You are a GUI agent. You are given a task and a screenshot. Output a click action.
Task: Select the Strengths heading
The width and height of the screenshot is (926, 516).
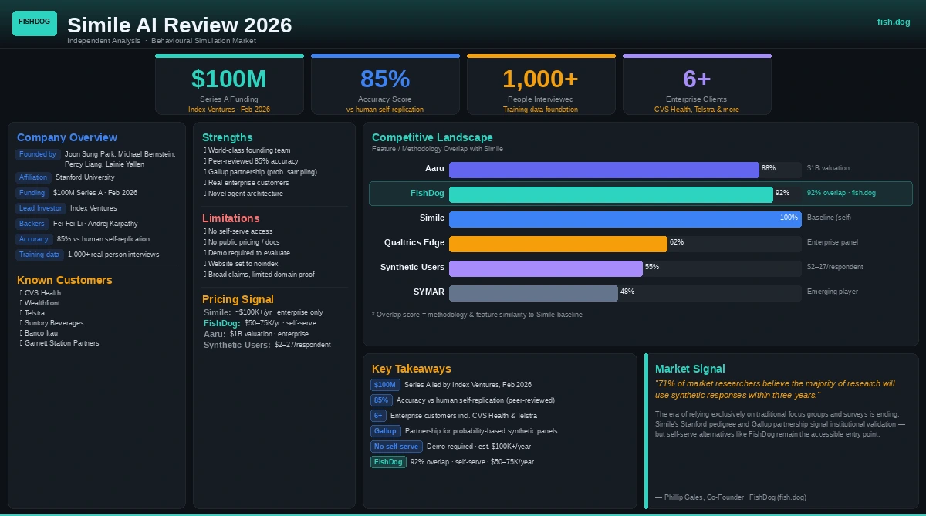228,137
